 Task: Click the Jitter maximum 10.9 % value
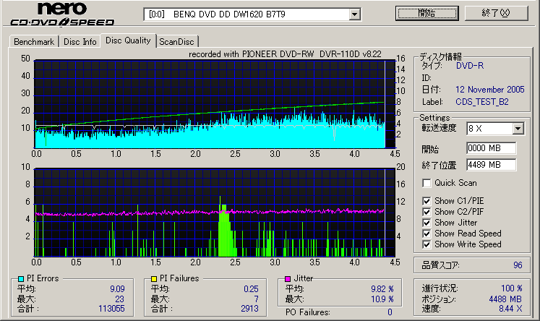pyautogui.click(x=382, y=299)
